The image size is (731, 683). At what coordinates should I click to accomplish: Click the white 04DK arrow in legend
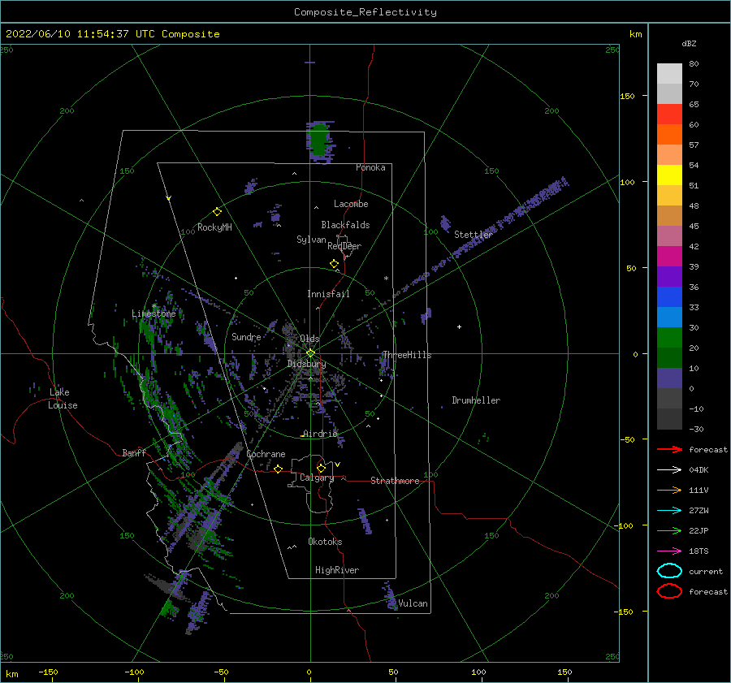coord(669,469)
